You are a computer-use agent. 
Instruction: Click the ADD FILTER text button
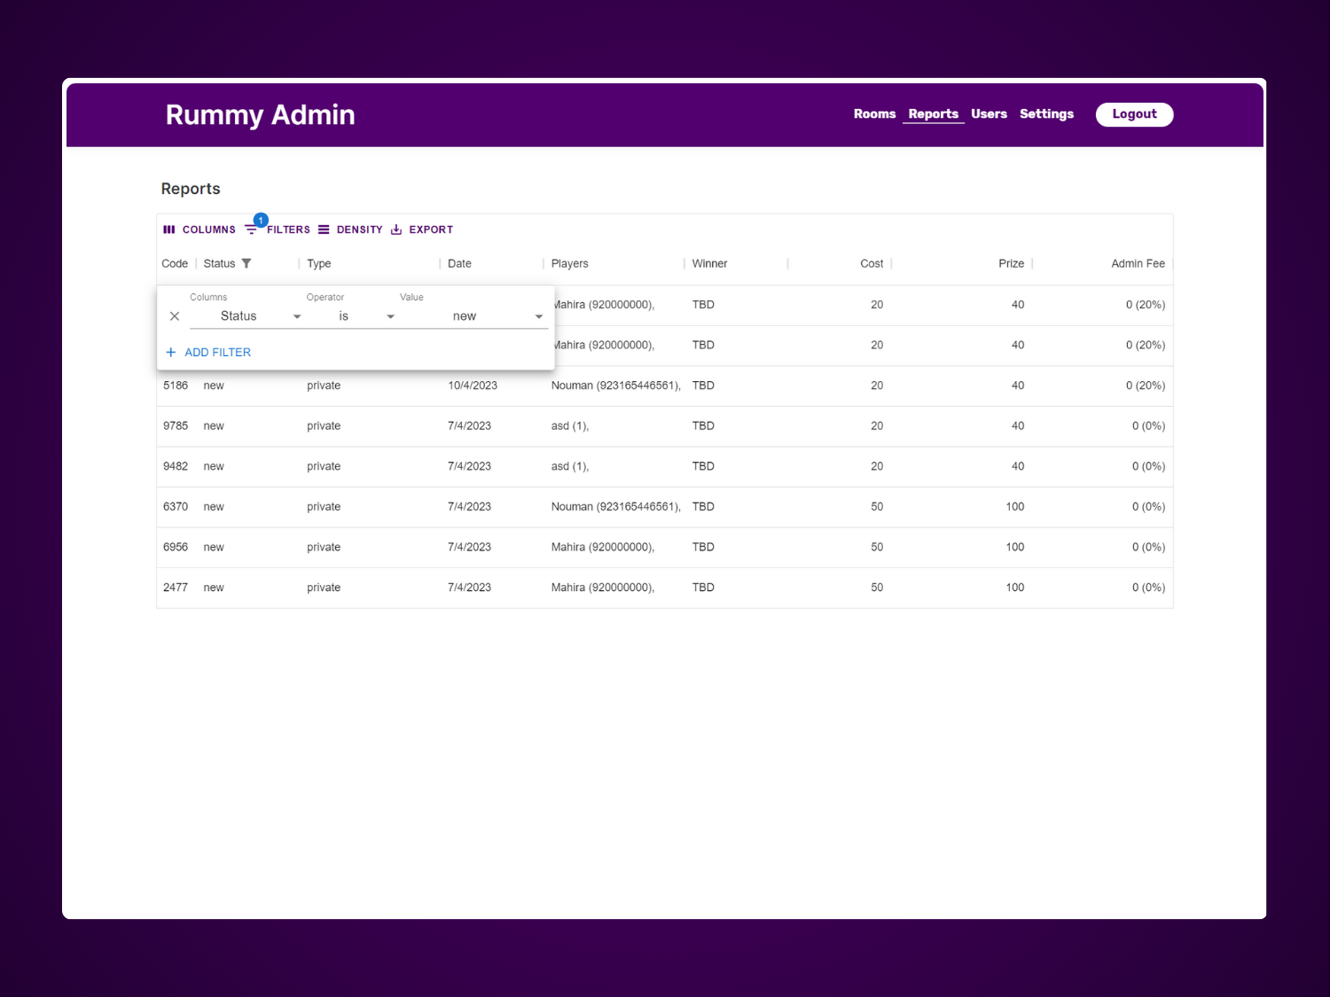217,353
